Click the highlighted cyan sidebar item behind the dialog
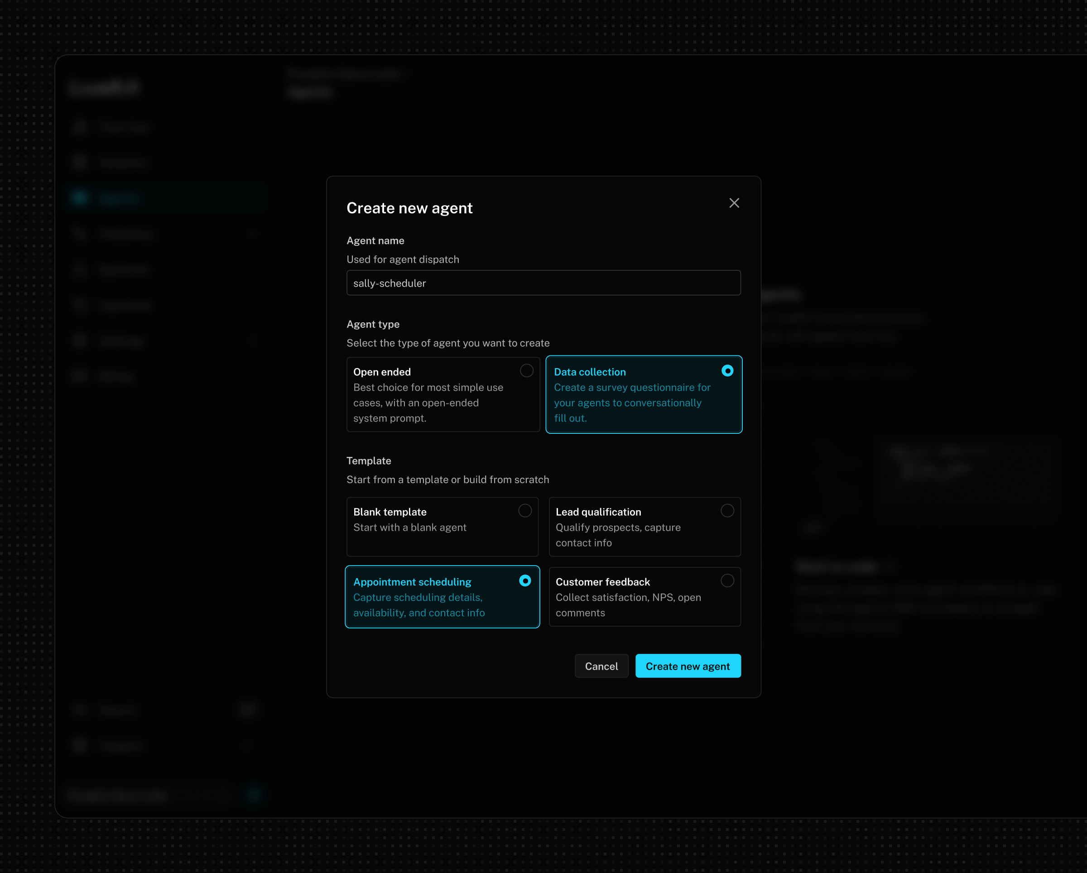 (119, 198)
